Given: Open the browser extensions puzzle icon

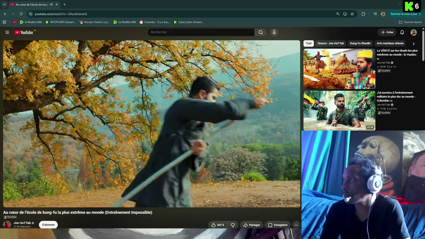Looking at the screenshot, I should click(363, 14).
